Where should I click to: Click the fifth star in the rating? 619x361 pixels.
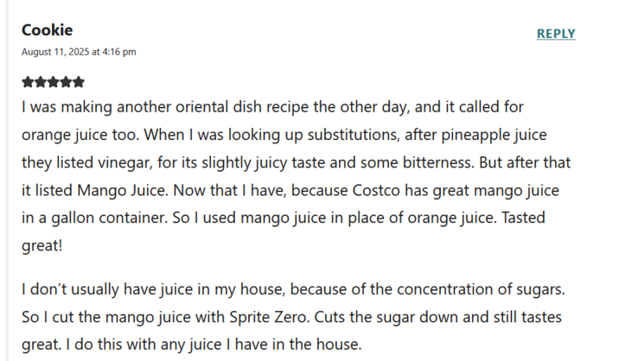[x=79, y=82]
